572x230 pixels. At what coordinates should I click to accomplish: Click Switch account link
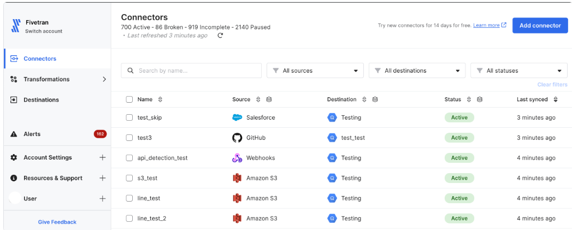point(44,31)
